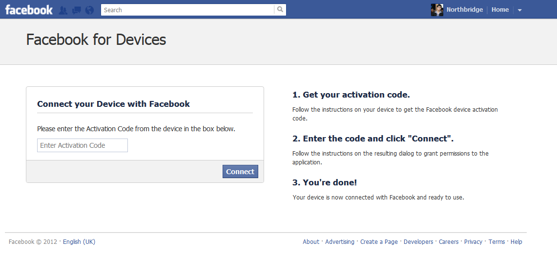Change language via English (UK) link

pyautogui.click(x=79, y=242)
